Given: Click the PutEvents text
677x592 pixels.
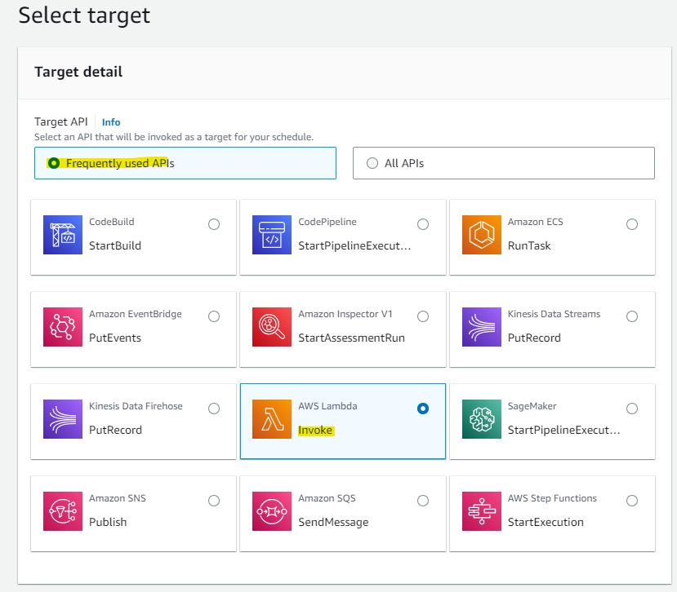Looking at the screenshot, I should (115, 338).
